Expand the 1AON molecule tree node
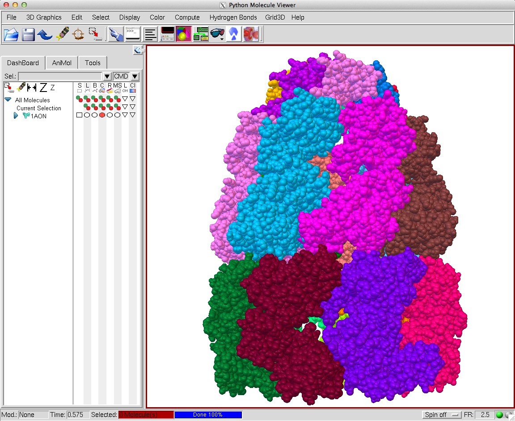Image resolution: width=515 pixels, height=421 pixels. pyautogui.click(x=16, y=116)
